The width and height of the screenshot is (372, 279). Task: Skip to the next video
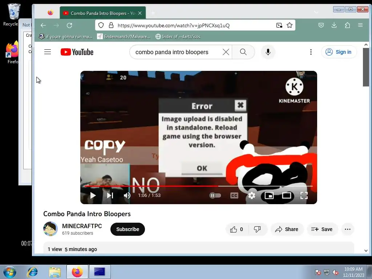tap(110, 195)
